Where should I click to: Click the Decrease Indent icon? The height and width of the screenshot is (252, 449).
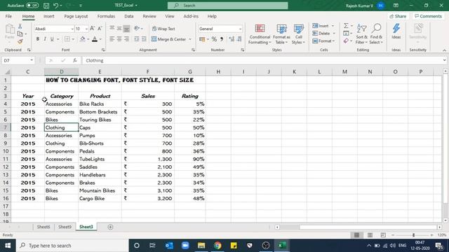pos(137,39)
